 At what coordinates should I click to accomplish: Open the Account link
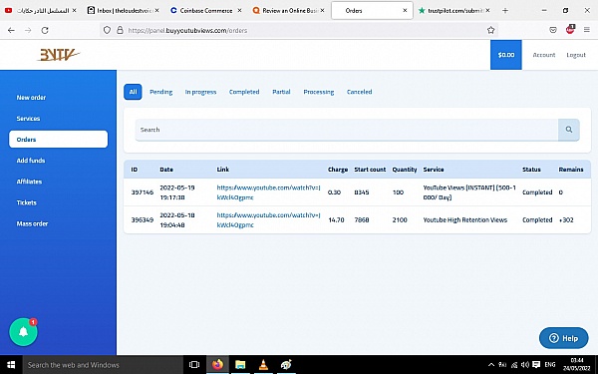tap(544, 55)
